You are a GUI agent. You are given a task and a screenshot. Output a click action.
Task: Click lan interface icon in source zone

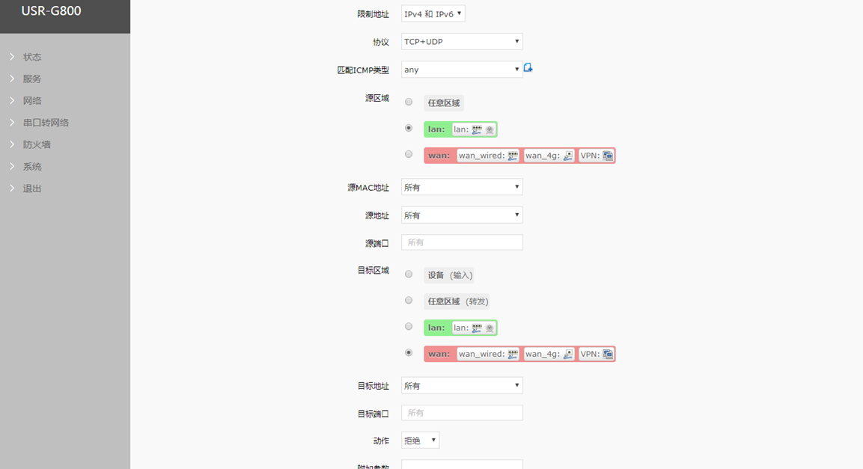point(477,129)
